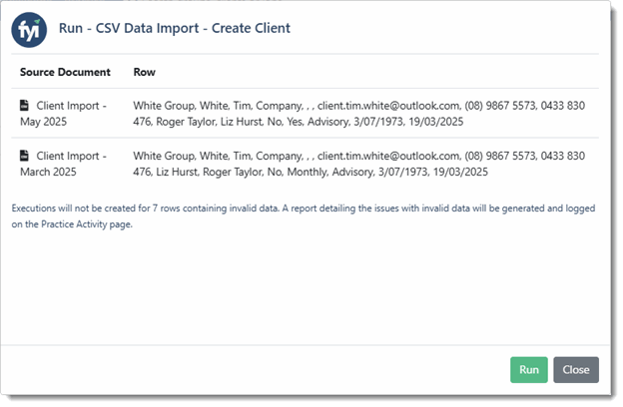Select the Row column header
The width and height of the screenshot is (623, 407).
pyautogui.click(x=144, y=72)
